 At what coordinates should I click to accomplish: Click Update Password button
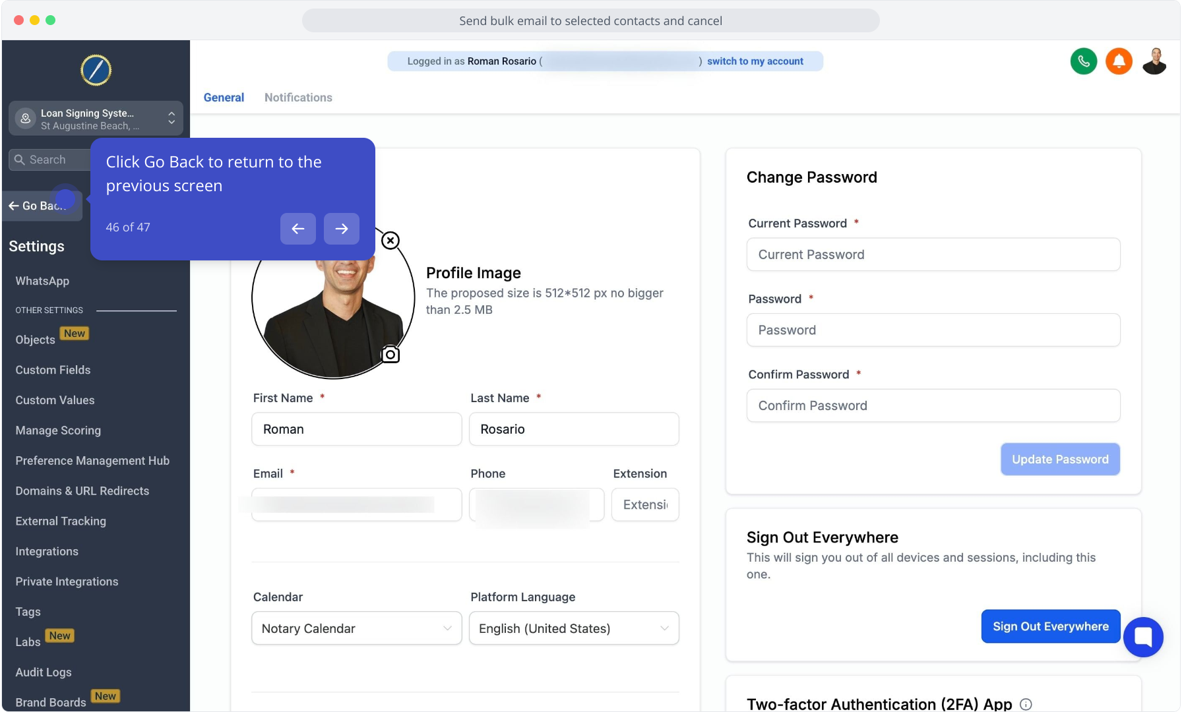click(x=1060, y=460)
